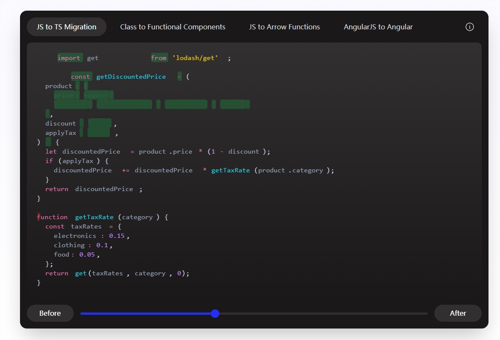
Task: Click 'product' parameter name
Action: click(x=59, y=86)
